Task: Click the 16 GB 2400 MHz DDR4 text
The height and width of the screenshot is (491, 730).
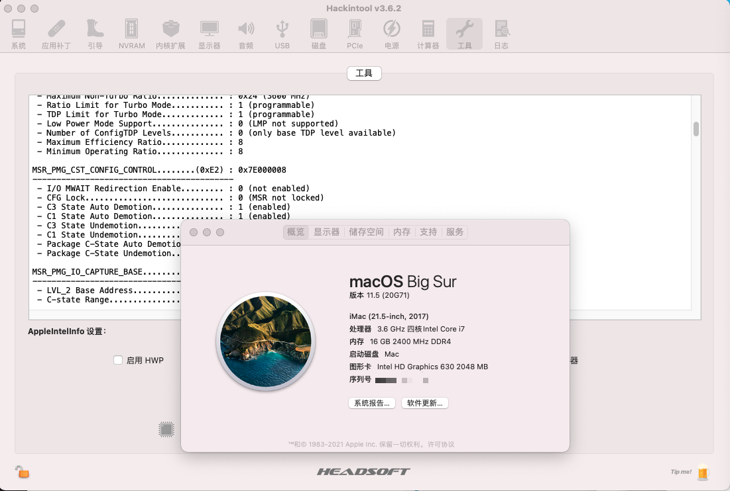Action: click(410, 341)
